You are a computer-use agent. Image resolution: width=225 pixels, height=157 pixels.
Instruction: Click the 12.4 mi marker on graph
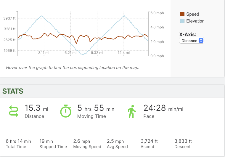[x=123, y=53]
